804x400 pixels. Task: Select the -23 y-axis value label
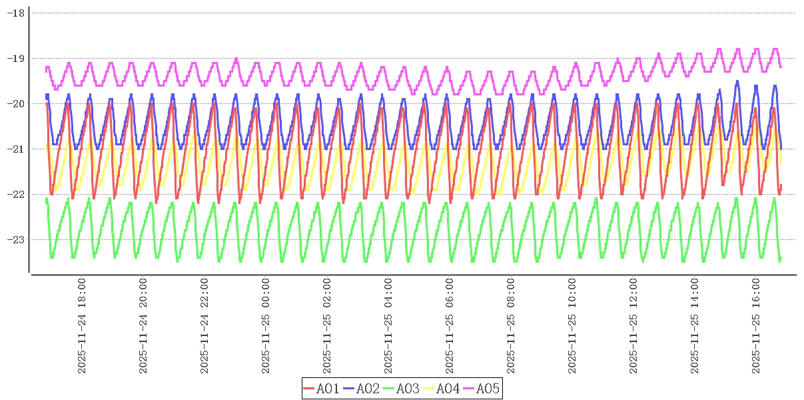pos(15,239)
